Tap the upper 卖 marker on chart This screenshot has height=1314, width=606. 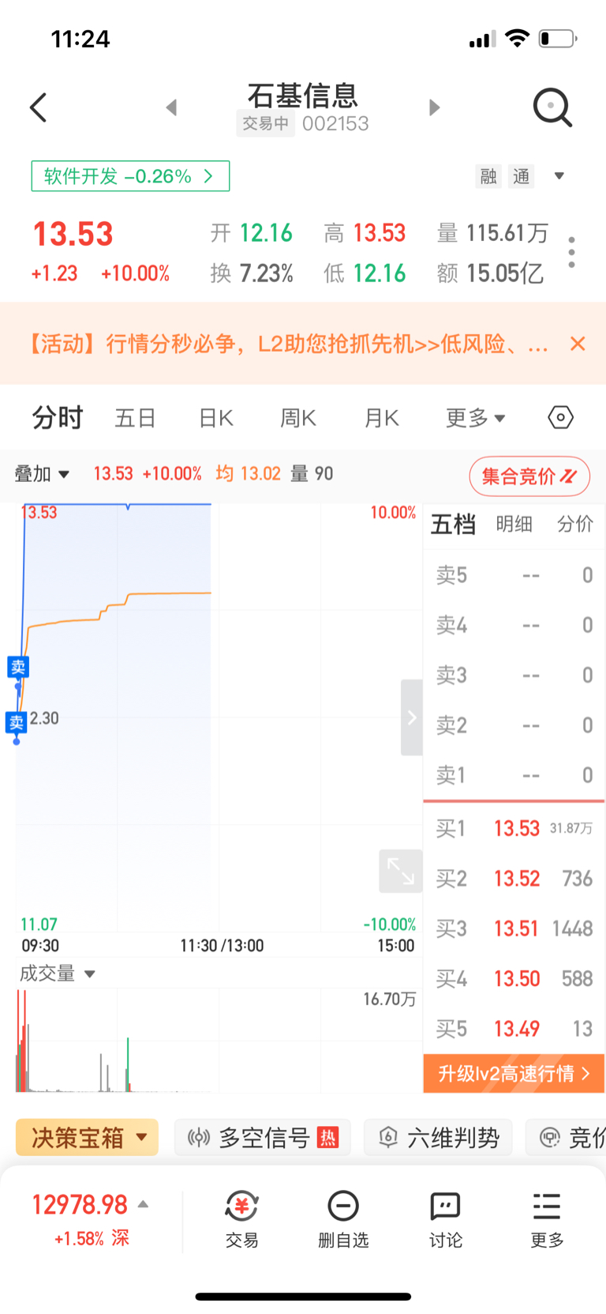coord(17,667)
